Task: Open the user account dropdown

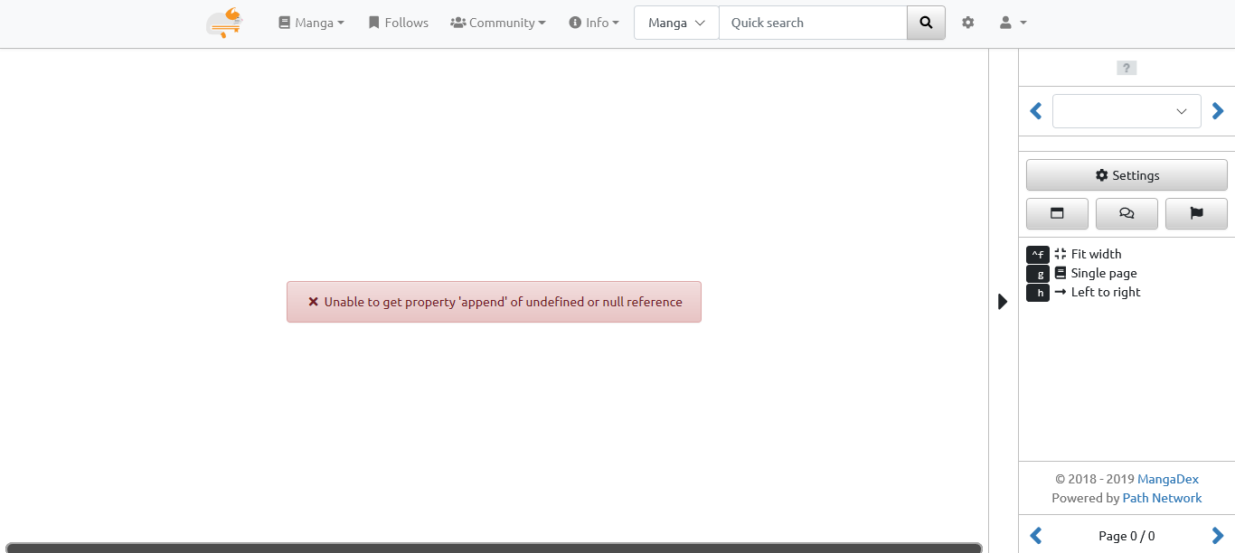Action: [1013, 23]
